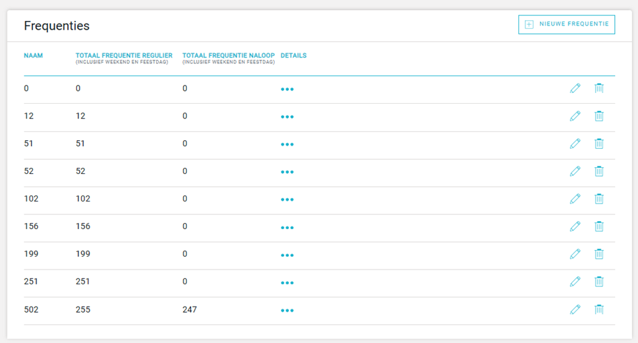
Task: Show details dots for row 51
Action: (287, 144)
